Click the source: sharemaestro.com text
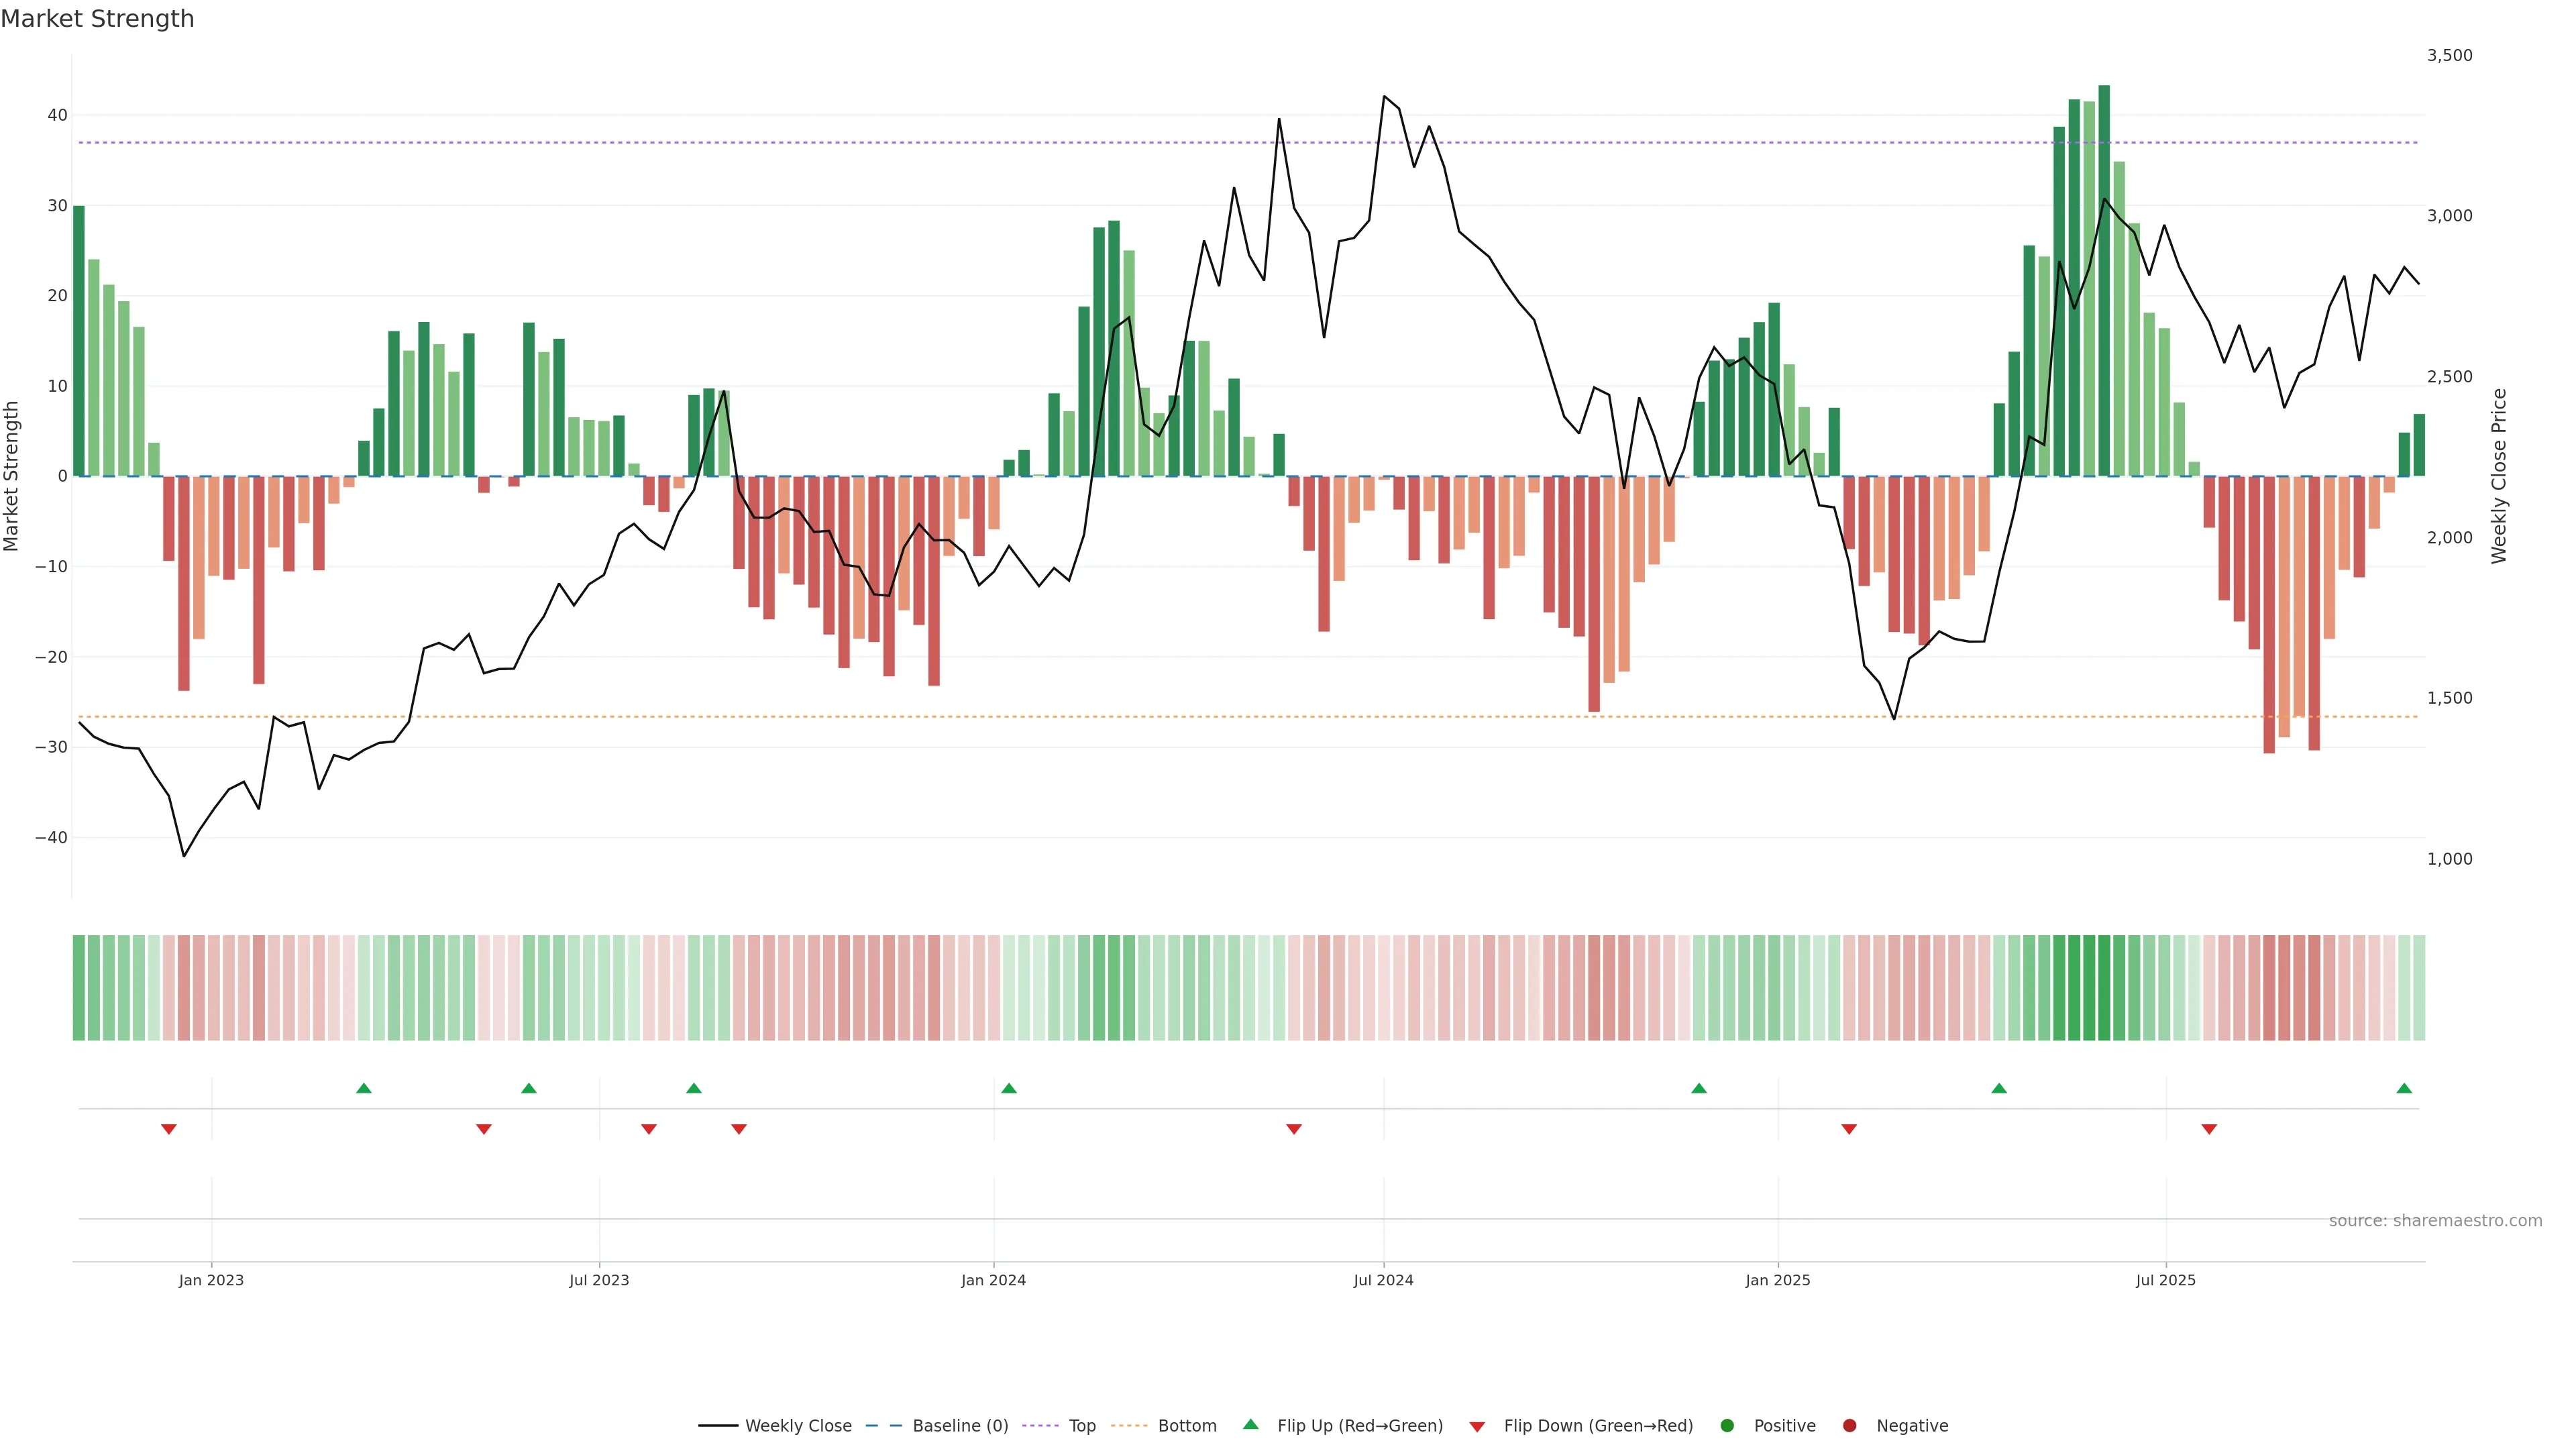The width and height of the screenshot is (2576, 1449). click(2435, 1220)
